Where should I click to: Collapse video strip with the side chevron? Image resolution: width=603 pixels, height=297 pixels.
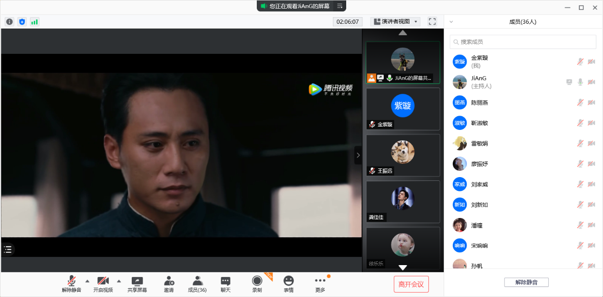tap(358, 155)
